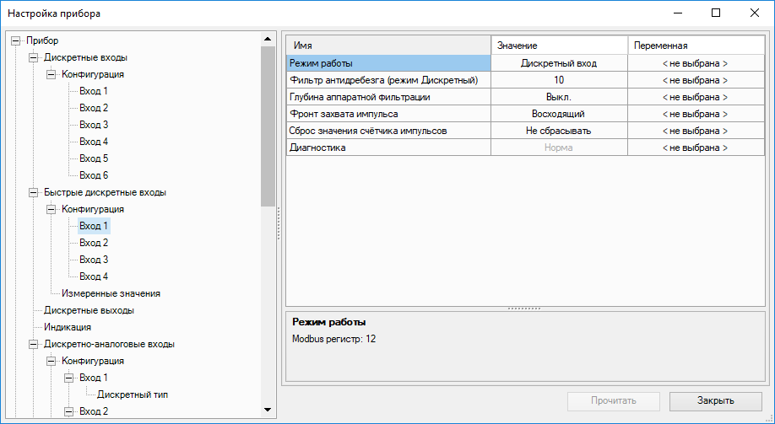Select Вход 2 under Быстрые дискретные входы

[x=94, y=243]
